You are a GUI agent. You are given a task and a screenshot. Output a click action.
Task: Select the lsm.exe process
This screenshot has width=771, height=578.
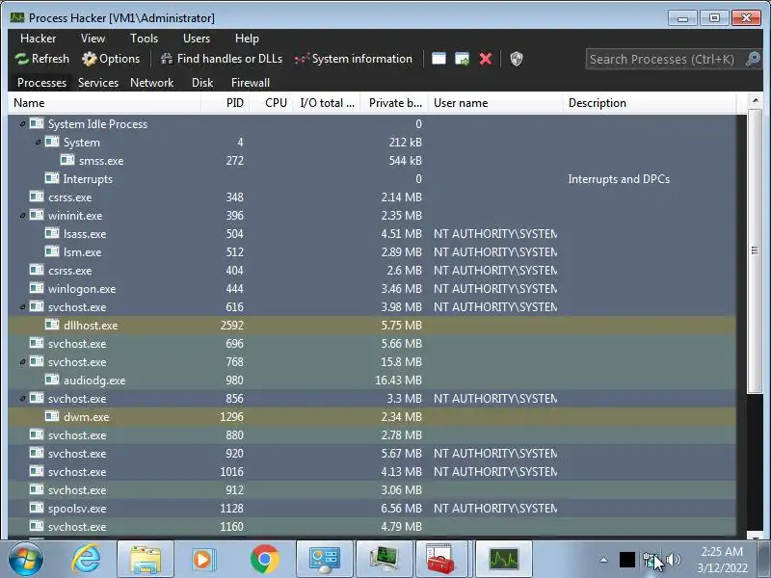372,252
